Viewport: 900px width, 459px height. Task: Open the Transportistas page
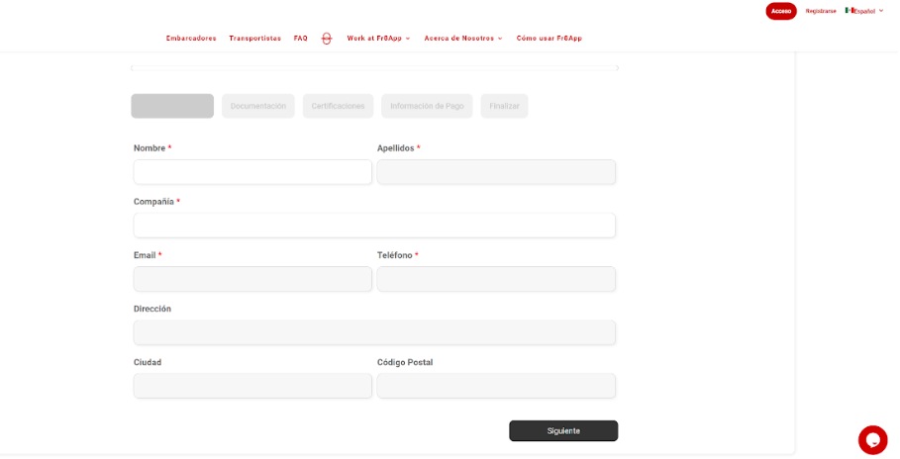click(x=254, y=39)
